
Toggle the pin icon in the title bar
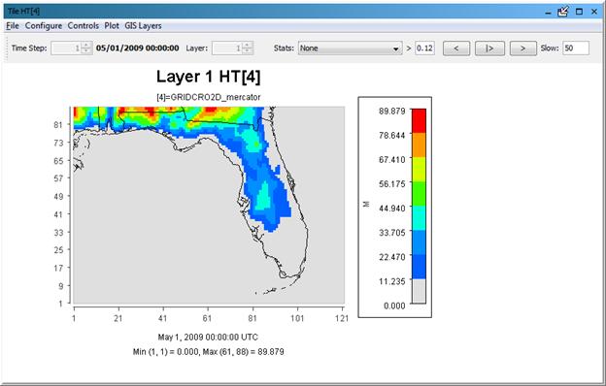(x=563, y=12)
